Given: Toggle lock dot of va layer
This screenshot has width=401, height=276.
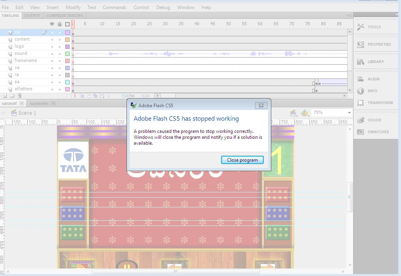Looking at the screenshot, I should [x=60, y=68].
